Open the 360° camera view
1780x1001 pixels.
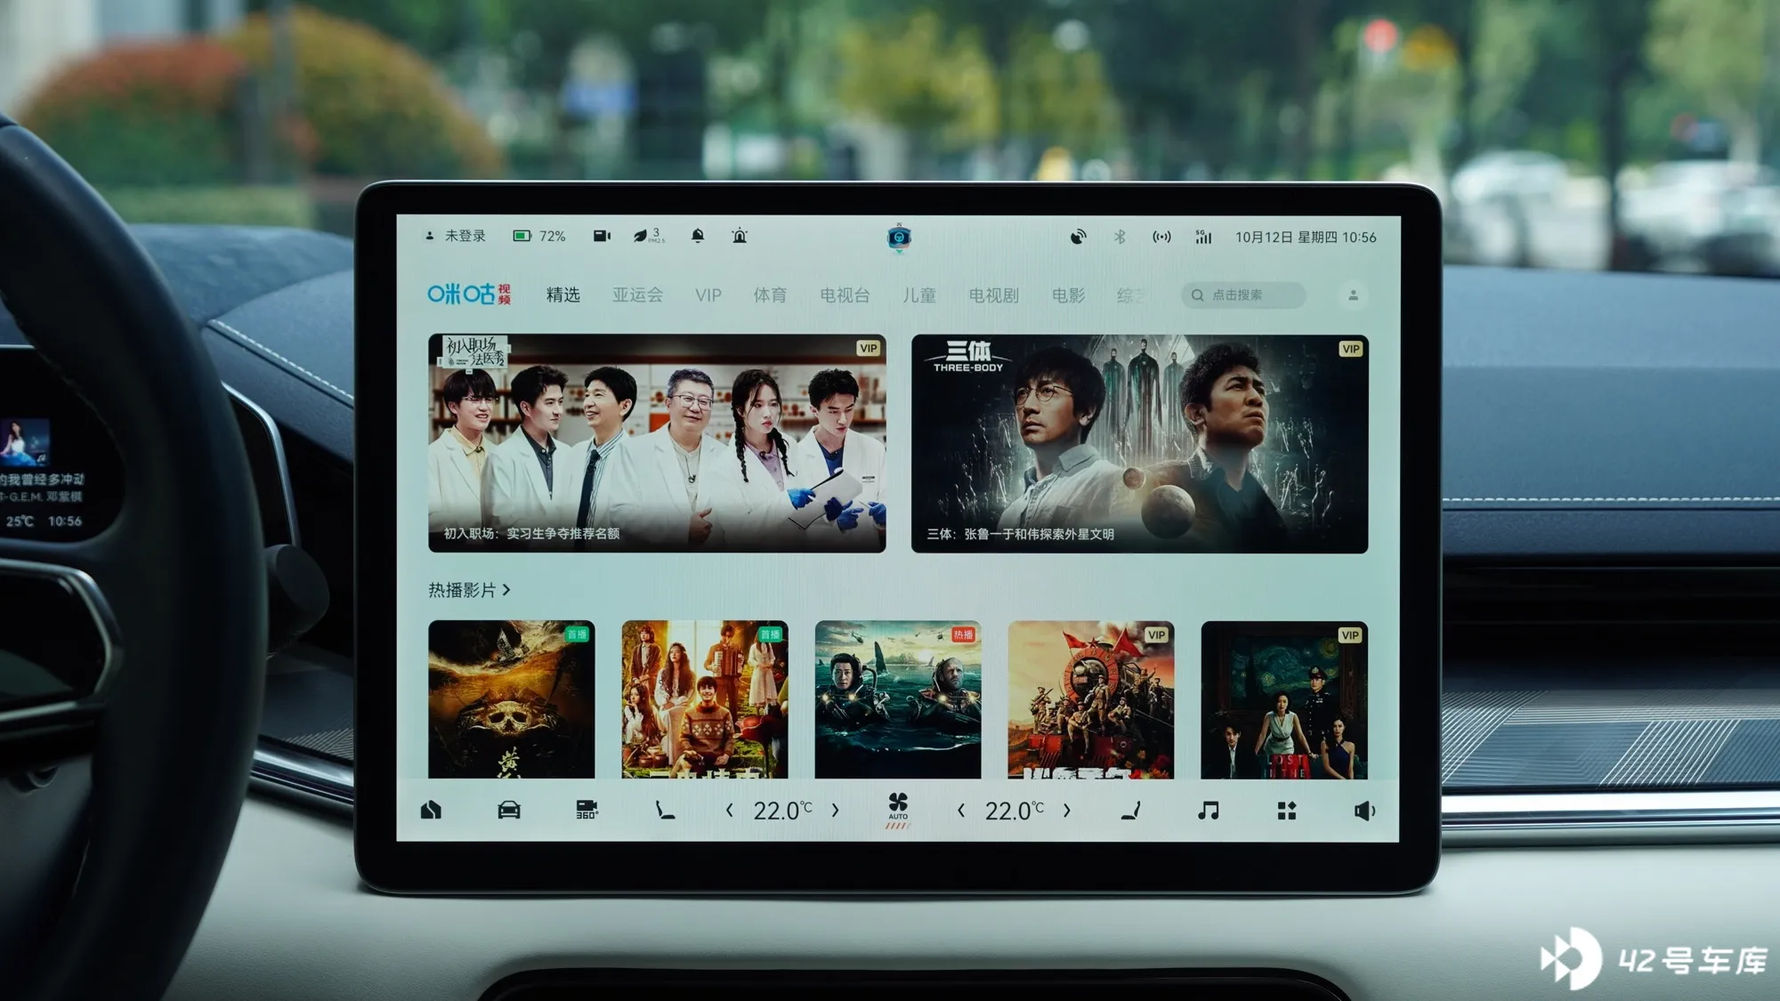point(587,810)
